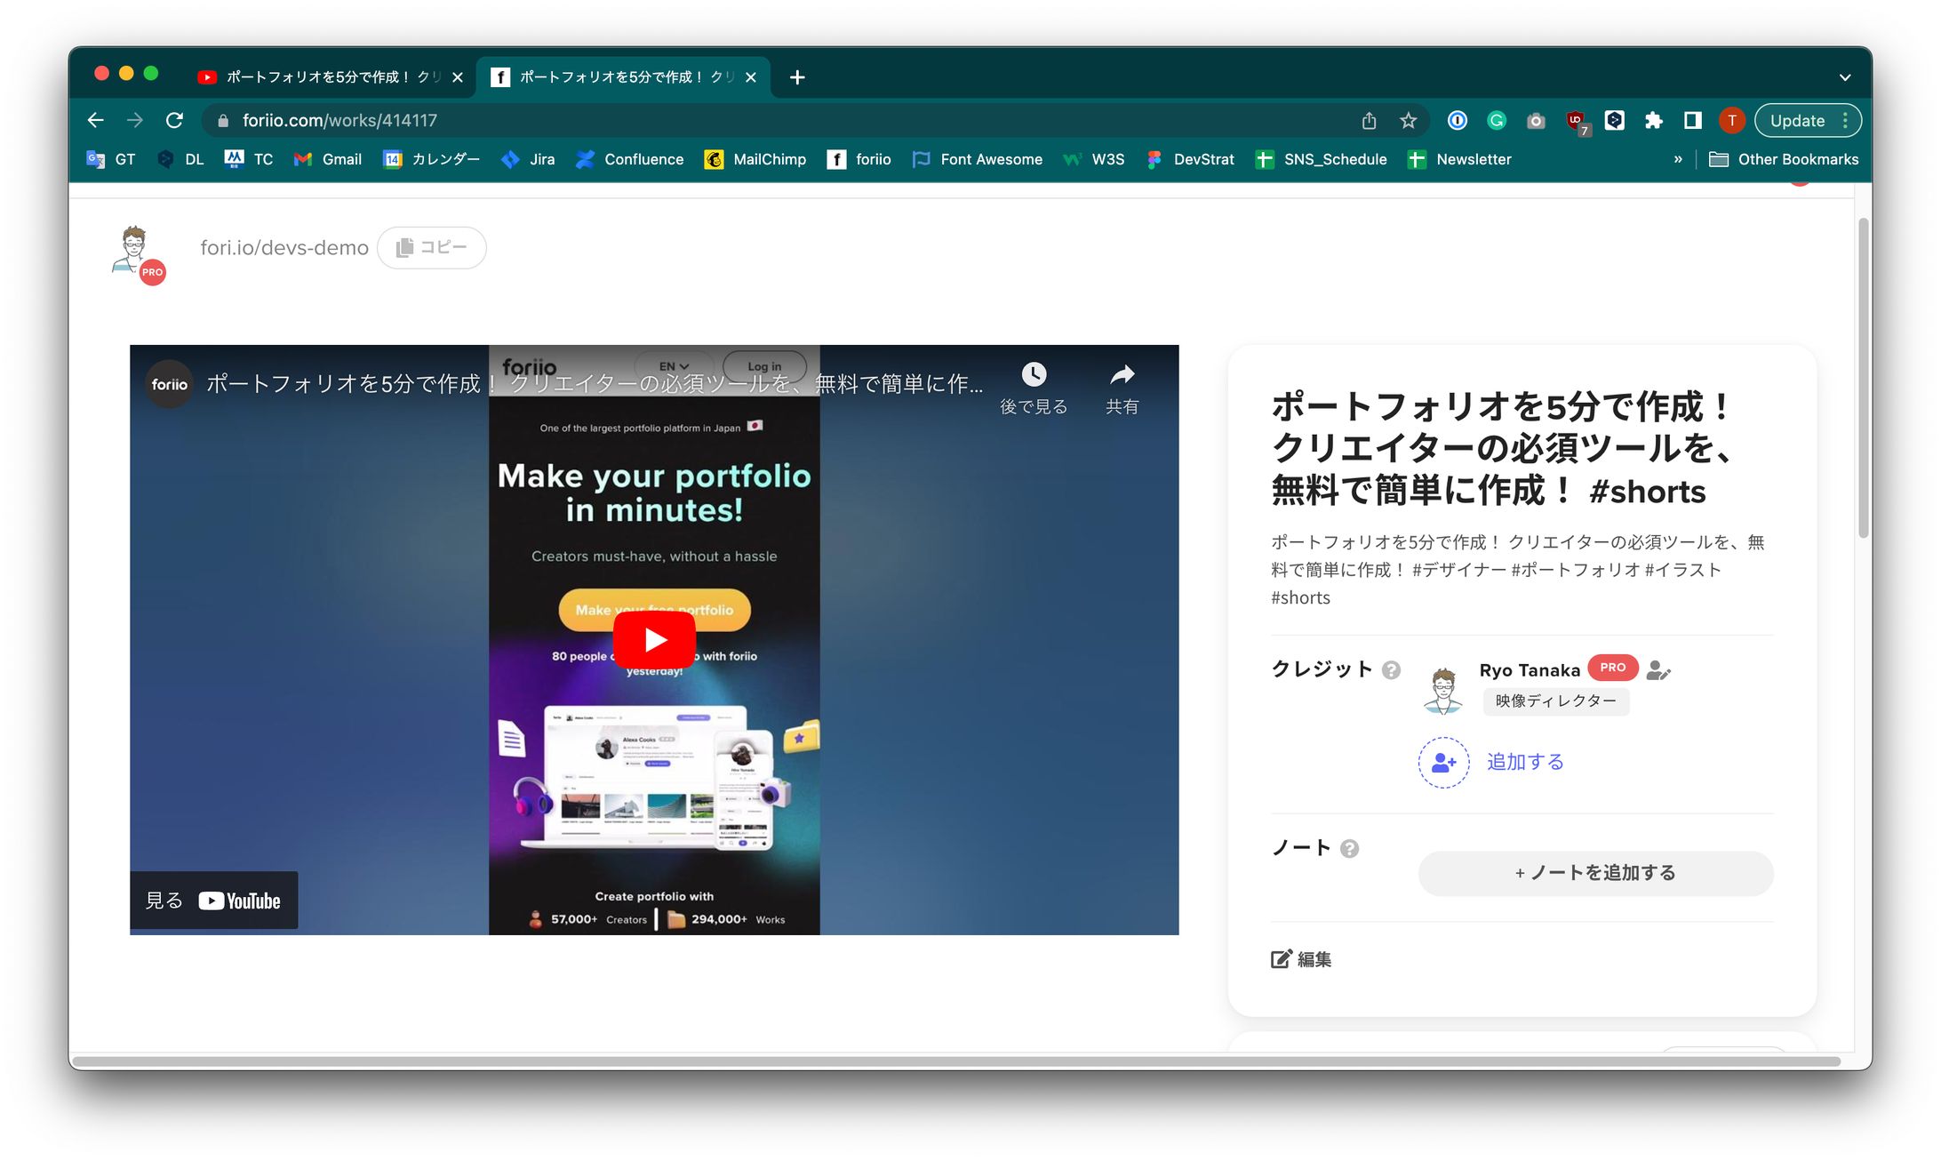This screenshot has height=1161, width=1941.
Task: Open the Jira bookmark
Action: 528,159
